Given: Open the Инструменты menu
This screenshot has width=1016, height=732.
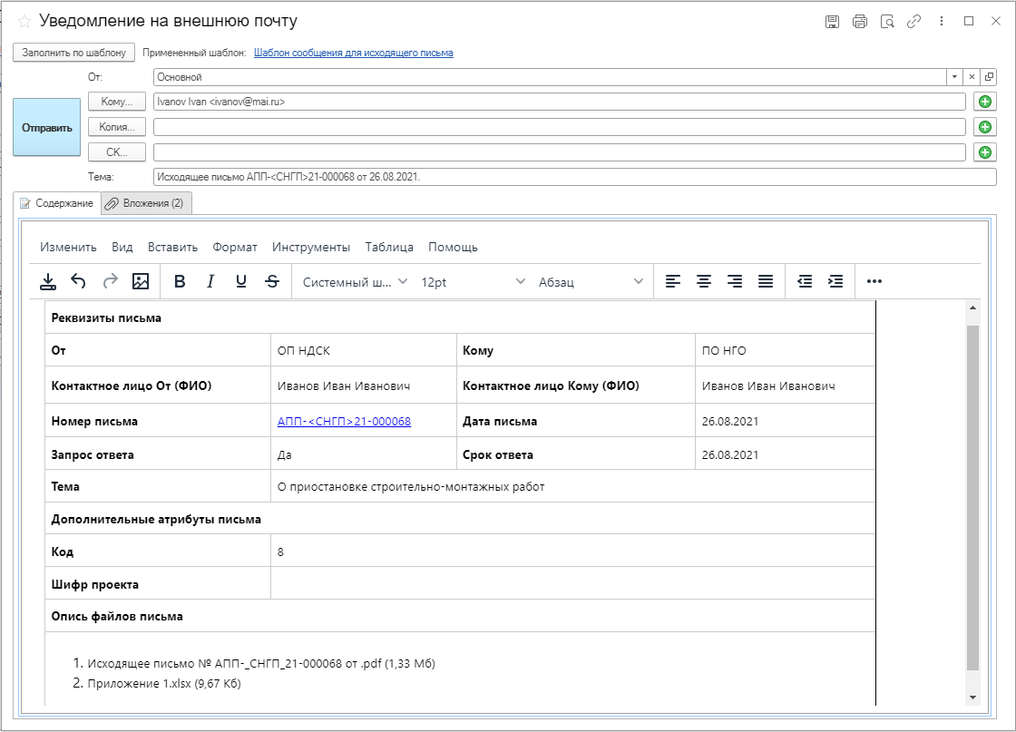Looking at the screenshot, I should (311, 247).
